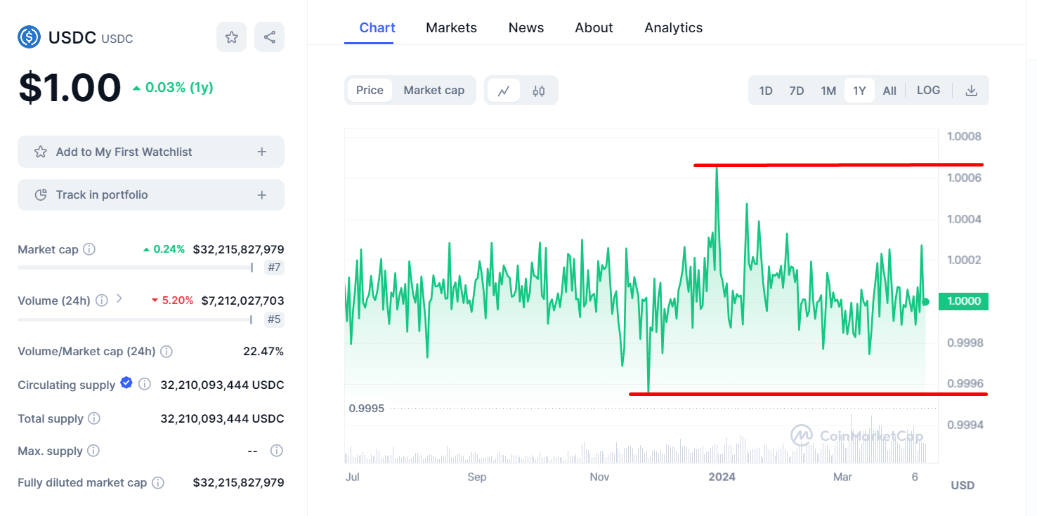1037x516 pixels.
Task: Click the Volume (24h) progress bar
Action: (136, 320)
